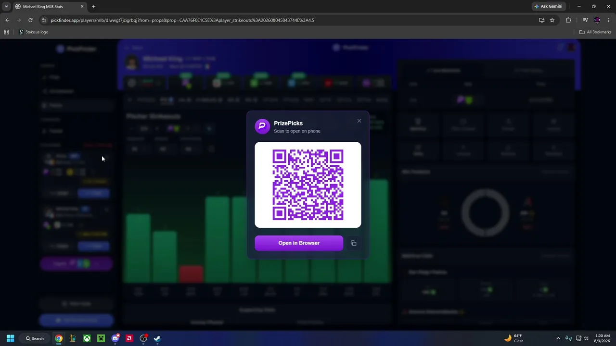Click the PrizePicks QR code image
Screen dimensions: 616x346
[x=308, y=185]
